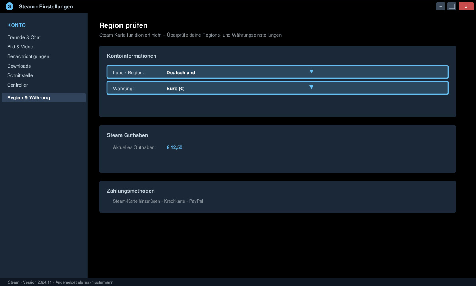Click the Aktuelles Guthaben label
Viewport: 476px width, 286px height.
pos(134,147)
